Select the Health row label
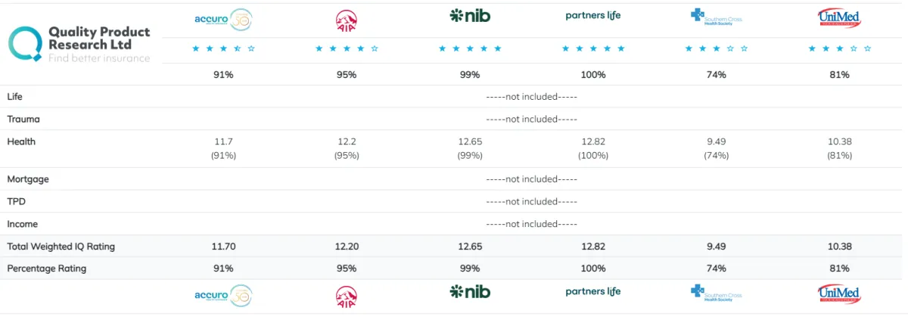 point(21,141)
